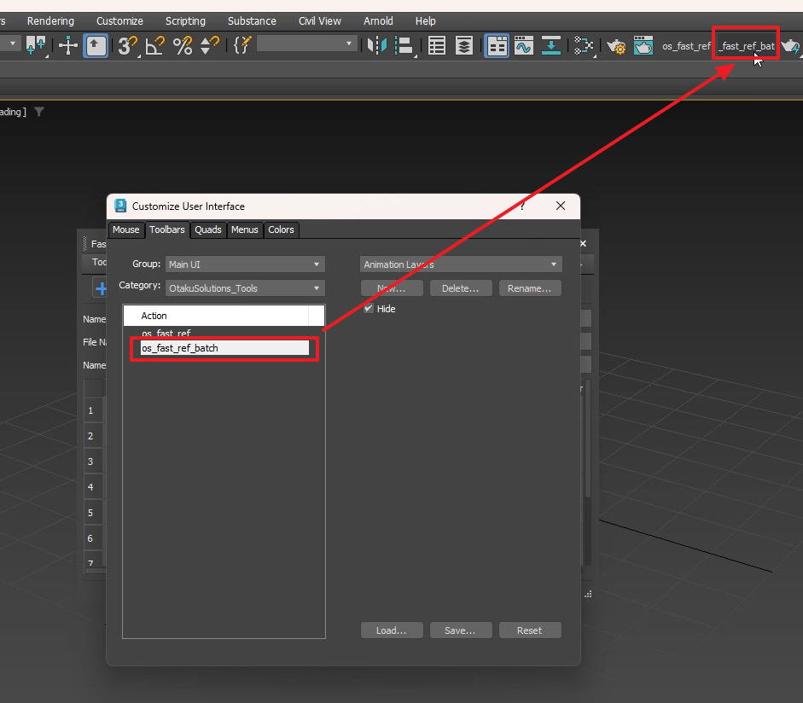Image resolution: width=803 pixels, height=703 pixels.
Task: Open Render Setup teapot icon
Action: [616, 46]
